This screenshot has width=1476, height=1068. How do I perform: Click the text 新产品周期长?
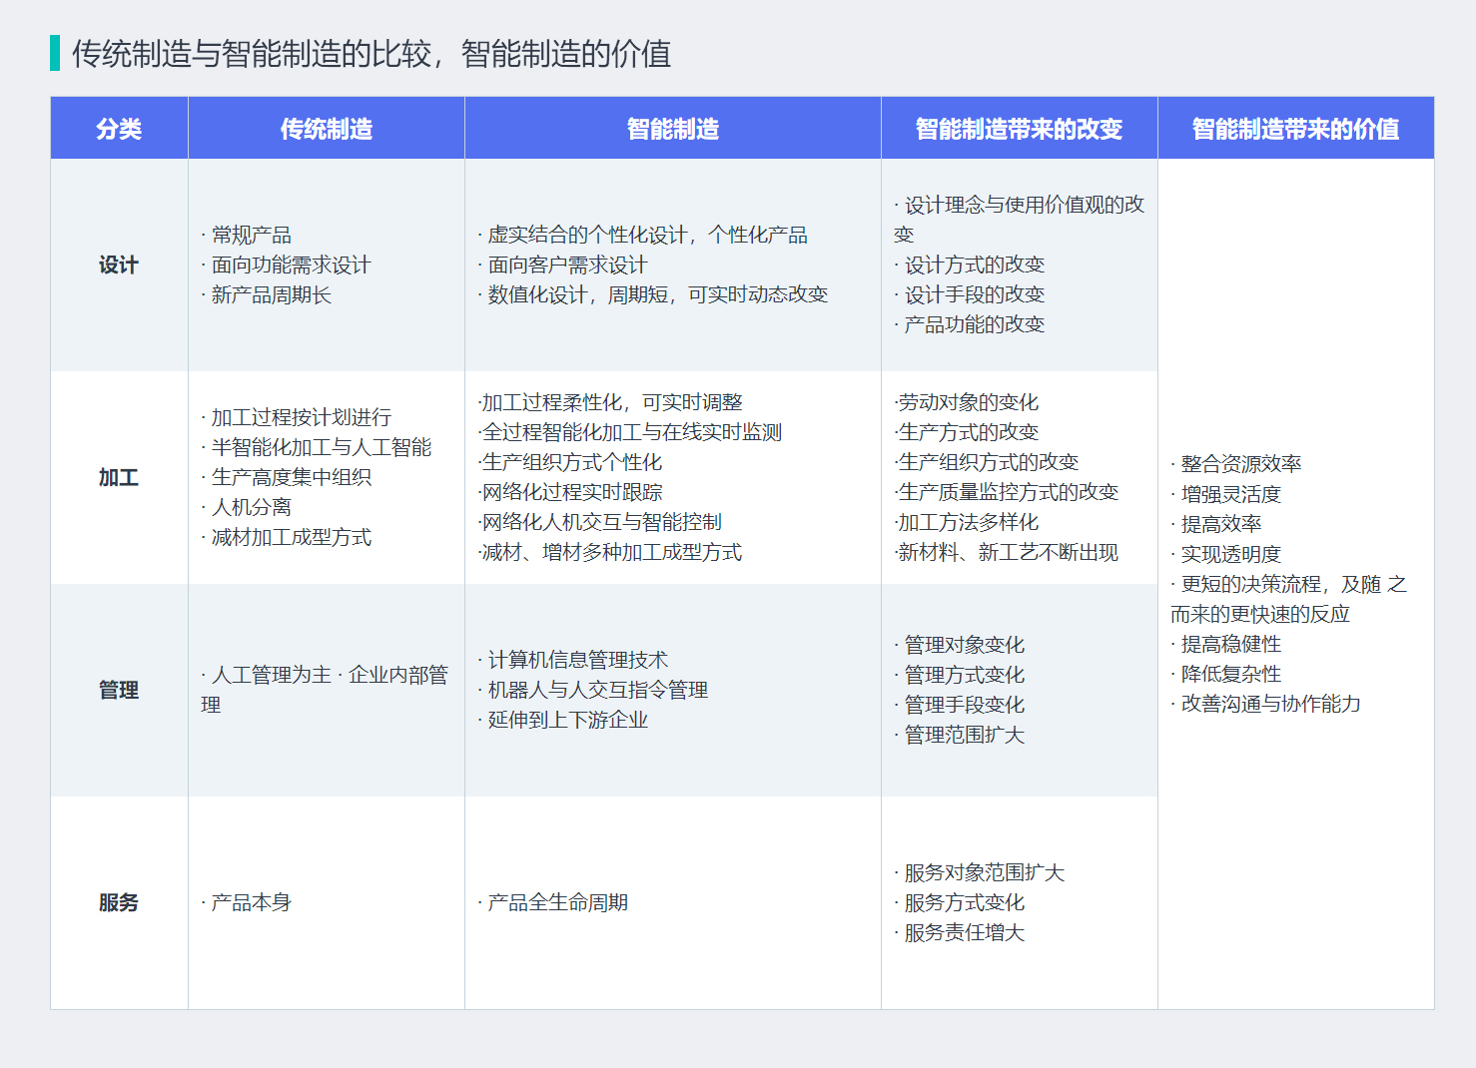pyautogui.click(x=267, y=295)
